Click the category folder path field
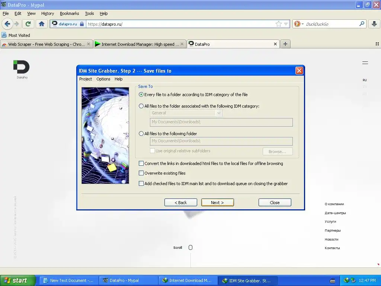Screen dimensions: 381x286 coord(221,122)
